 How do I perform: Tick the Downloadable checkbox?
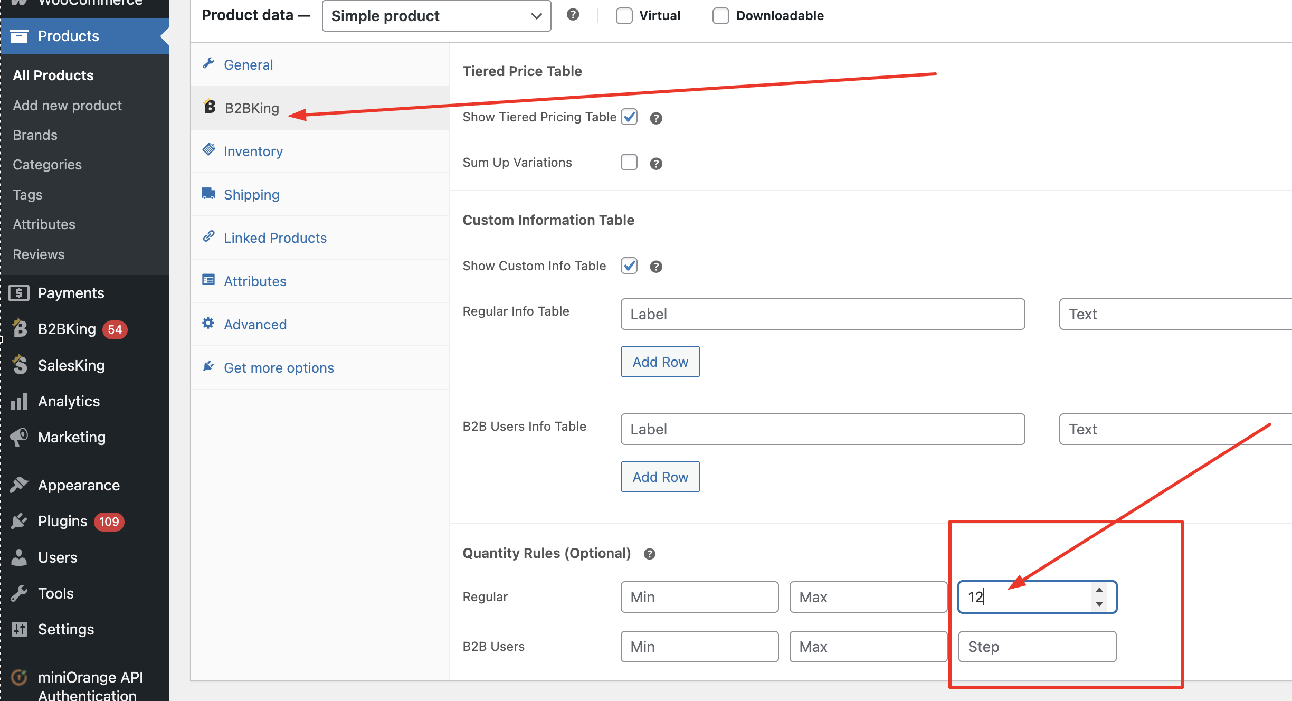[x=721, y=16]
